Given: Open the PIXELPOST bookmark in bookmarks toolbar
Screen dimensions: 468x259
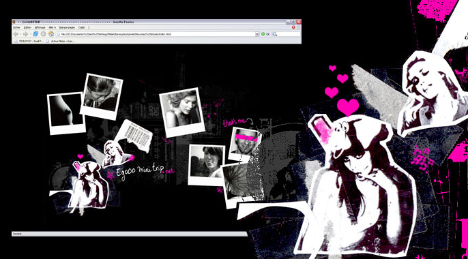Looking at the screenshot, I should pyautogui.click(x=29, y=41).
